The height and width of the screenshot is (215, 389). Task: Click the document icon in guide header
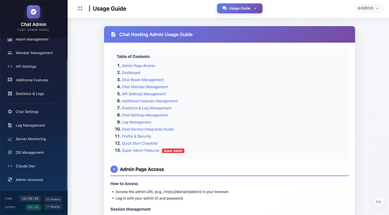113,34
